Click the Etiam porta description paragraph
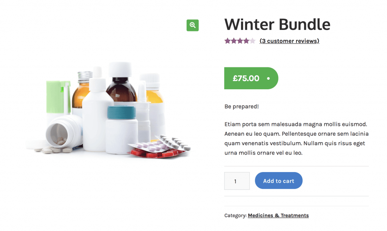 point(296,138)
